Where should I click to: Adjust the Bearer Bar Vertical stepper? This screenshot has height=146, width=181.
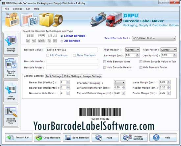point(68,82)
